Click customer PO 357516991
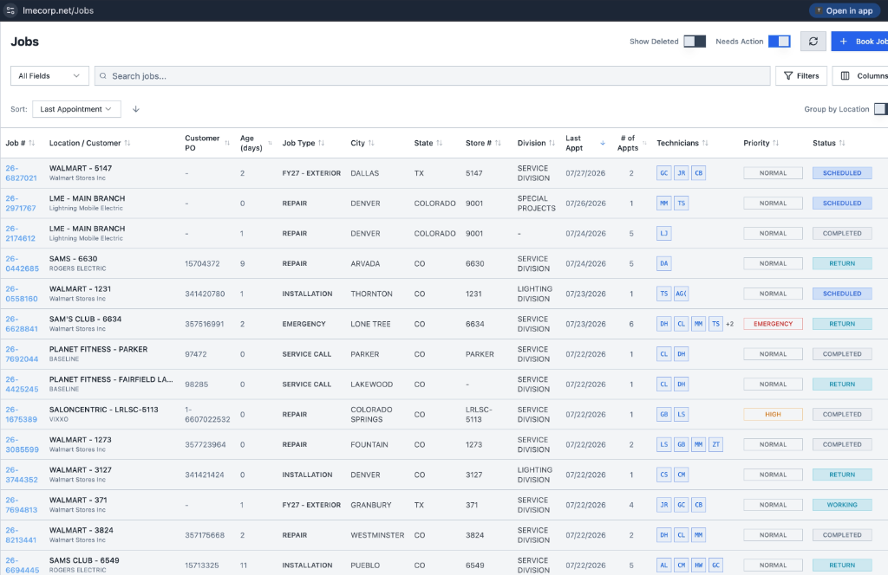The height and width of the screenshot is (575, 888). click(205, 324)
